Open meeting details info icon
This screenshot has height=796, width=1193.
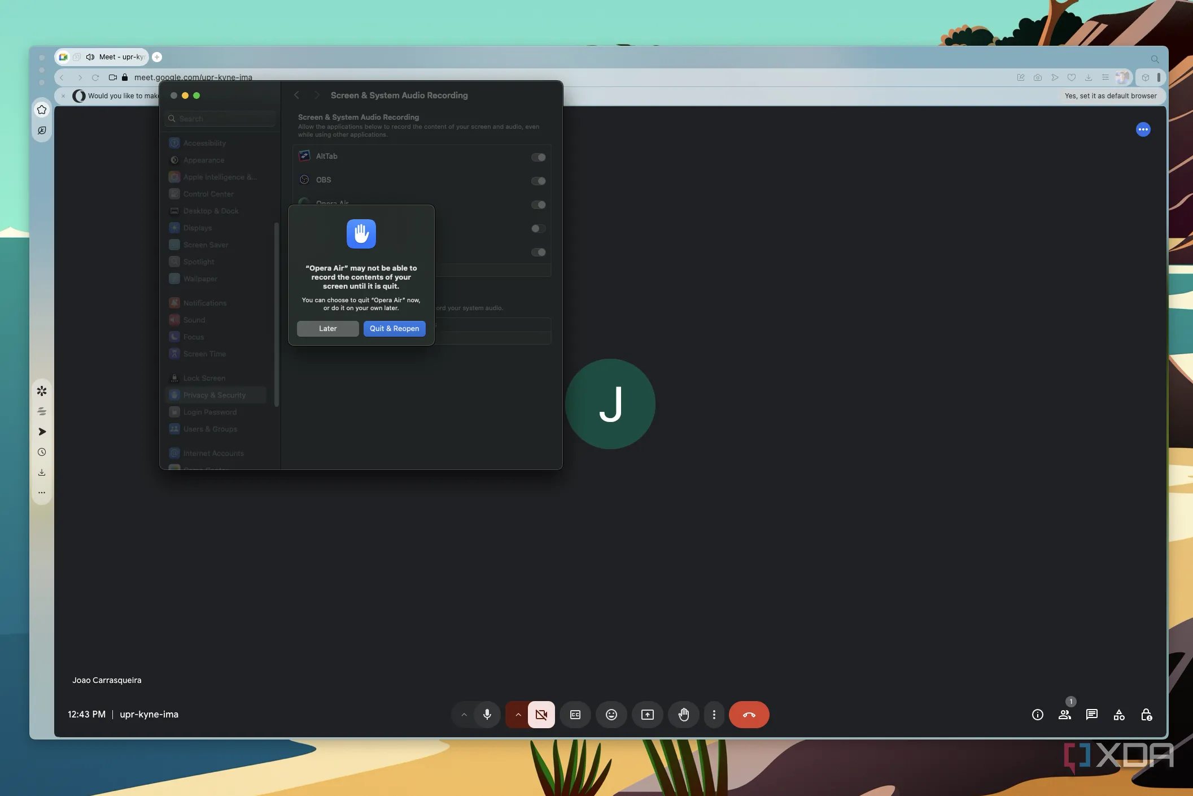pyautogui.click(x=1037, y=715)
